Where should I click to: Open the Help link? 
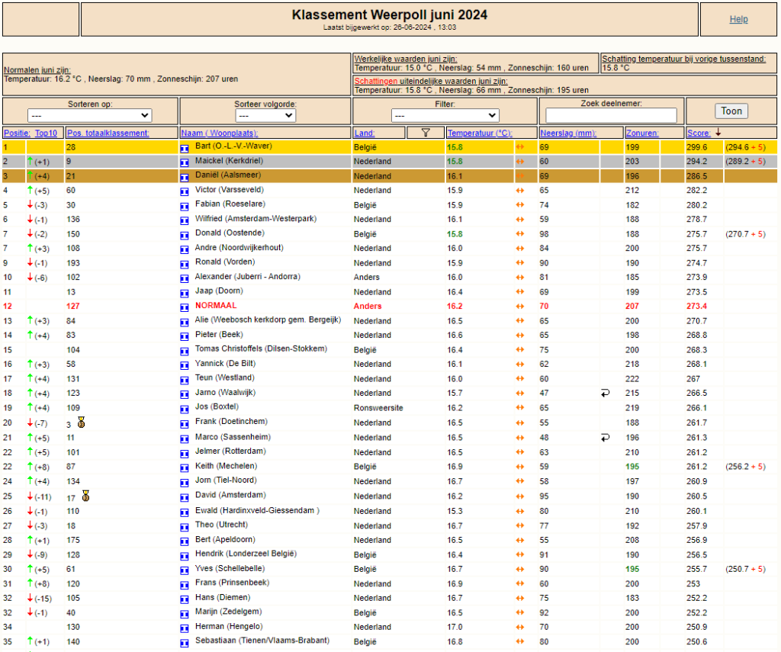[738, 19]
